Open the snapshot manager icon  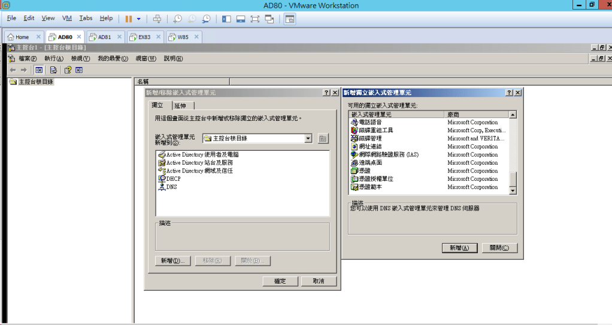click(x=206, y=19)
